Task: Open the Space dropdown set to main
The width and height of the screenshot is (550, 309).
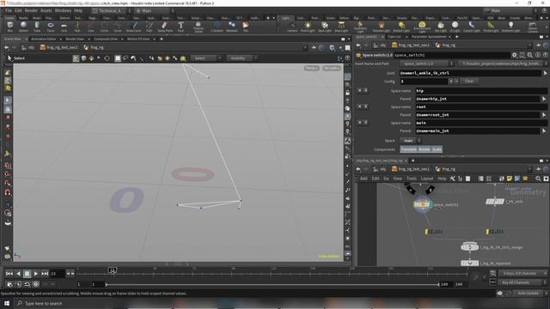Action: pos(411,141)
